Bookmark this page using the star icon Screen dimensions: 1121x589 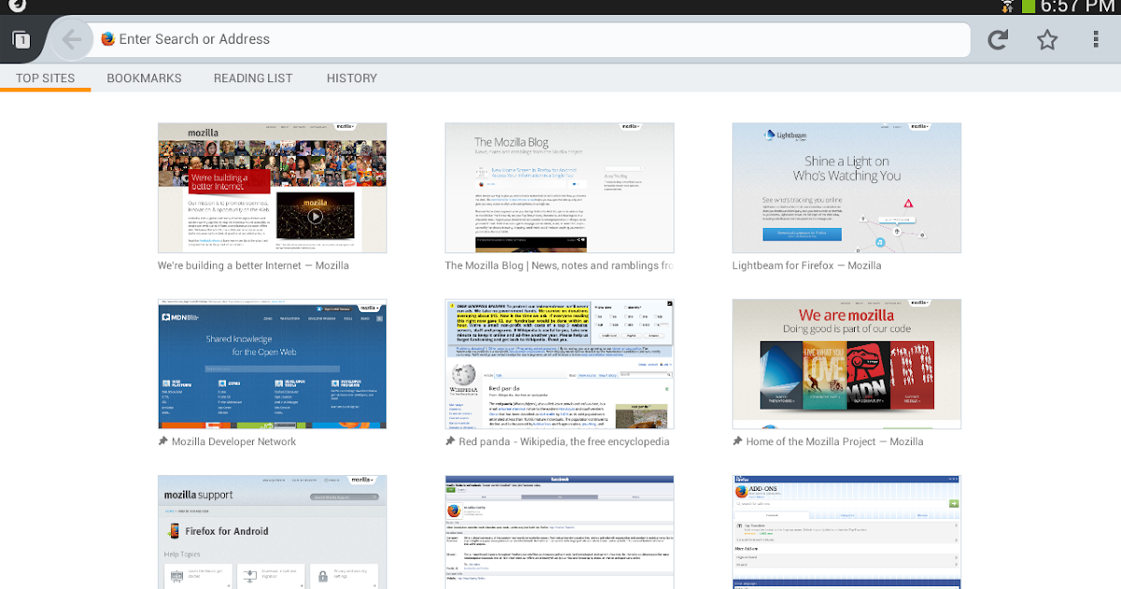point(1047,39)
